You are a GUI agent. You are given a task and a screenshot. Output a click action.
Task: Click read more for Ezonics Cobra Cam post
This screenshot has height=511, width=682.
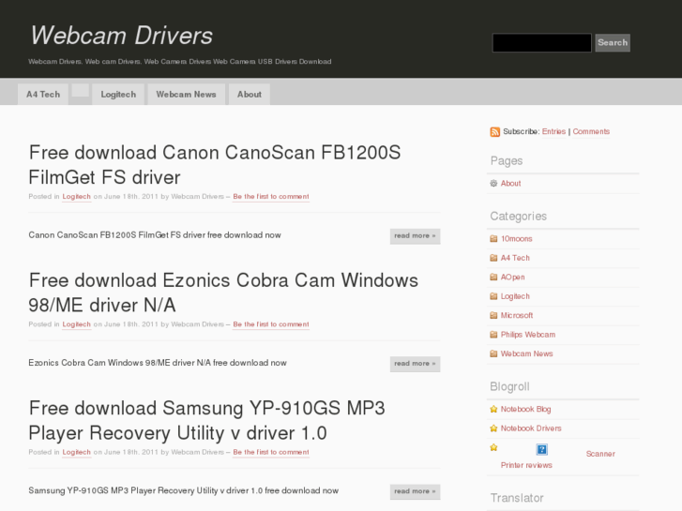tap(415, 364)
